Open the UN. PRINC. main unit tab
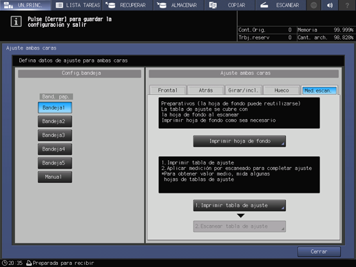 pos(25,5)
